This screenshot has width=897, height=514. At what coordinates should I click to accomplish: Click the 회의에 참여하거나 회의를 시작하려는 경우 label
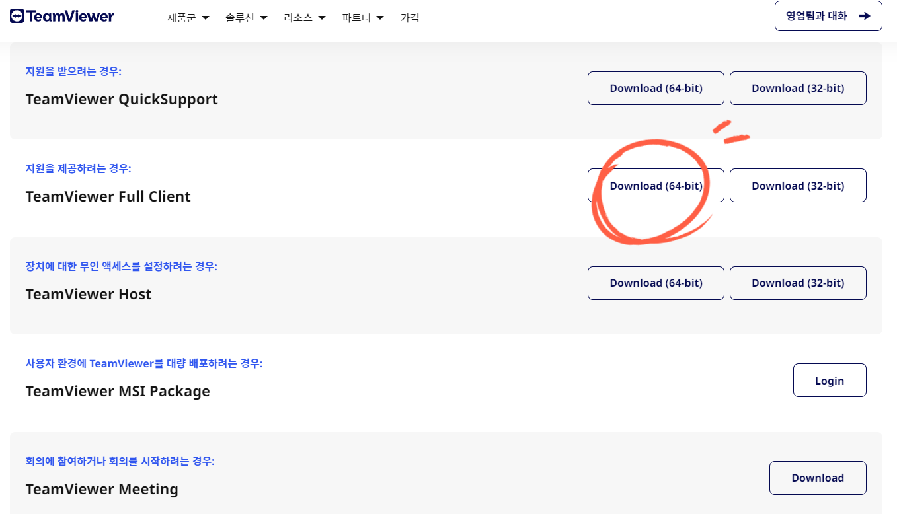(120, 461)
